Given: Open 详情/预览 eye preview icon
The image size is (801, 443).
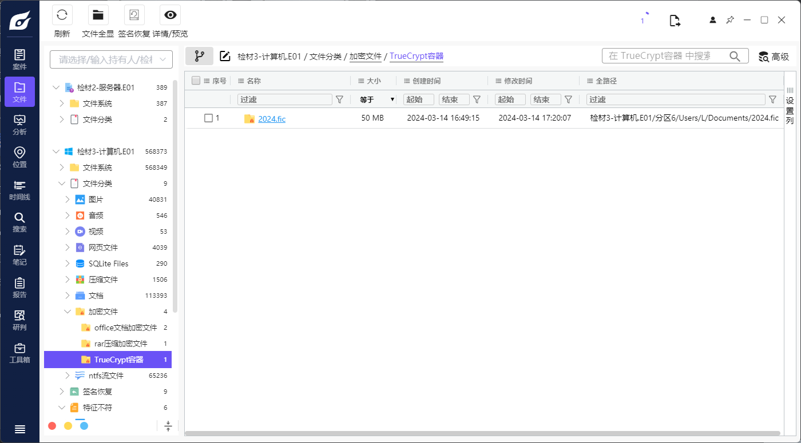Looking at the screenshot, I should click(170, 15).
